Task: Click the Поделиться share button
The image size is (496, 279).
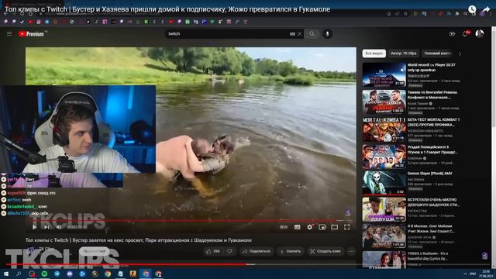Action: point(257,251)
